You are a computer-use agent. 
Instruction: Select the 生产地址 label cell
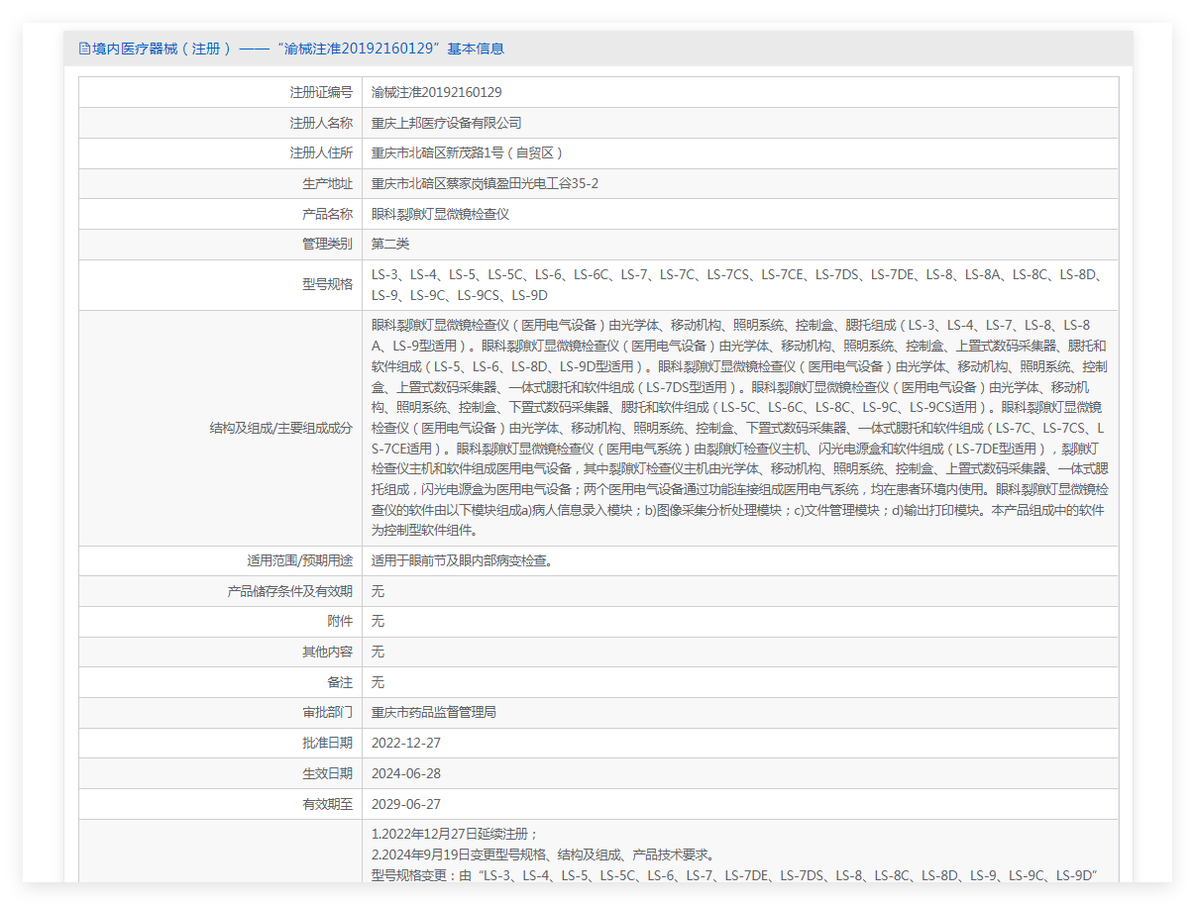click(x=221, y=184)
